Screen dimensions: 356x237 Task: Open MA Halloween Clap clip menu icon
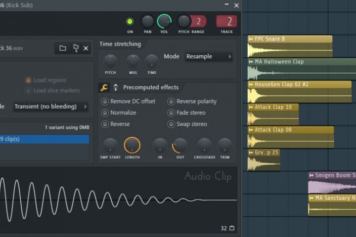[x=251, y=62]
